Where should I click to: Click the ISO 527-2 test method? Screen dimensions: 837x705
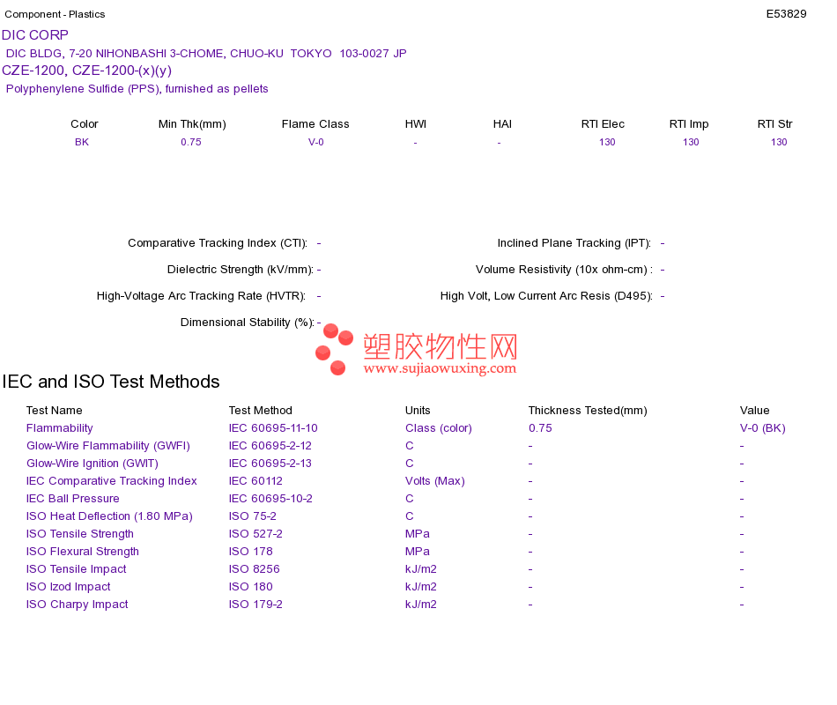[256, 534]
